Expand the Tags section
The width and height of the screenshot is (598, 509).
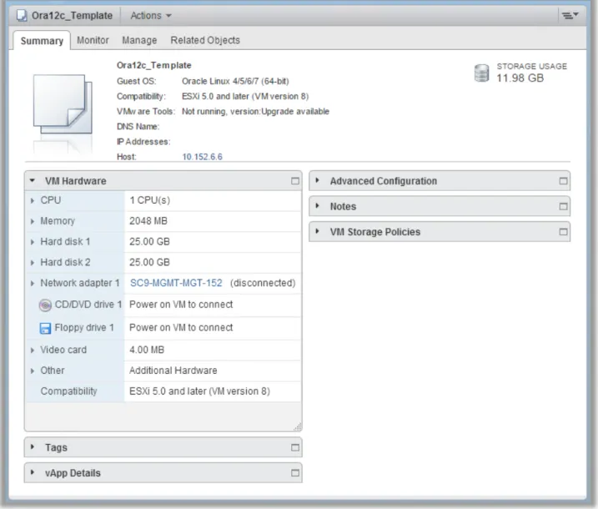pos(33,446)
